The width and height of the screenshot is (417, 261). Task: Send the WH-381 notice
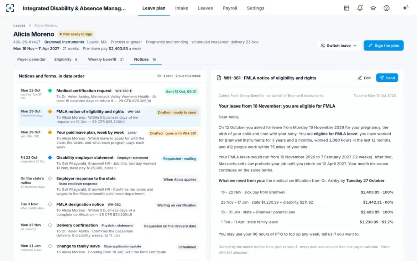[x=387, y=78]
